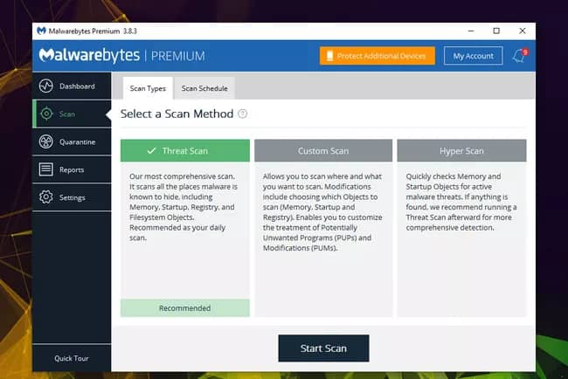The height and width of the screenshot is (379, 568).
Task: Switch to the Scan Types tab
Action: (148, 88)
